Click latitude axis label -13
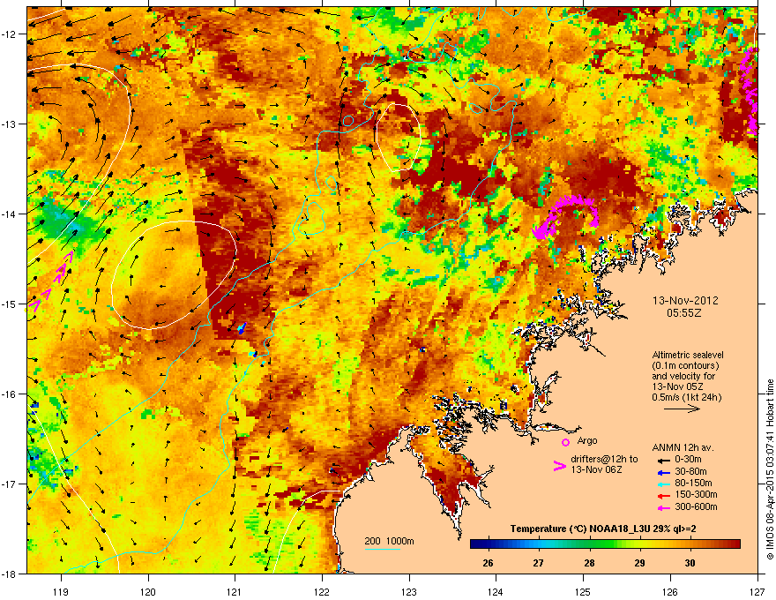This screenshot has height=600, width=776. pyautogui.click(x=10, y=124)
